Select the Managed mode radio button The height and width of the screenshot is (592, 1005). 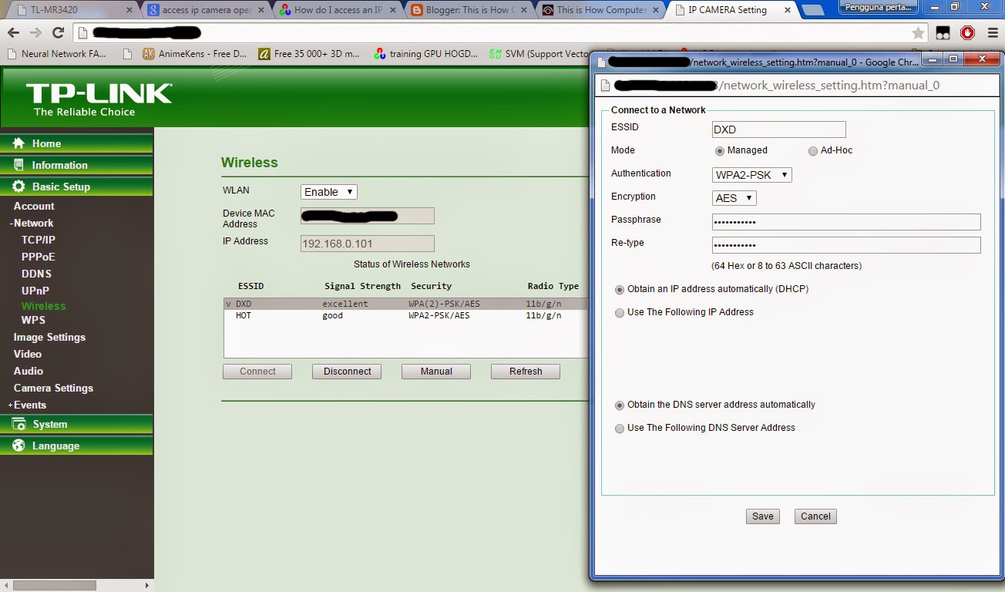pos(720,151)
